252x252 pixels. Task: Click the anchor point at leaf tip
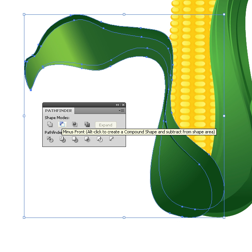tap(31, 90)
